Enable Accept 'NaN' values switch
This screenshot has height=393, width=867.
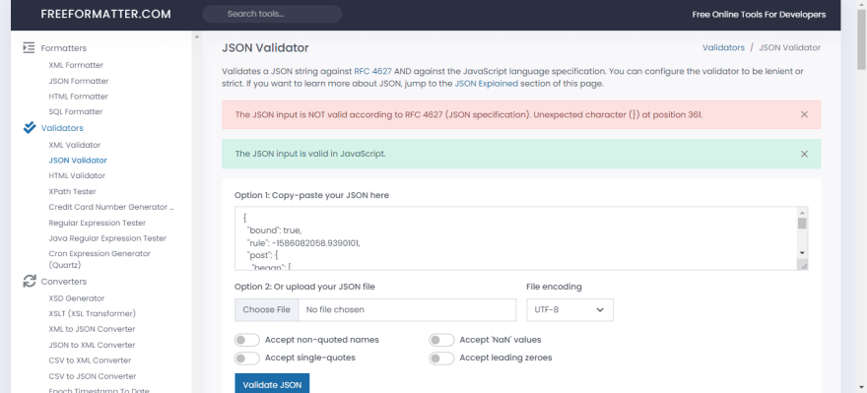point(441,340)
